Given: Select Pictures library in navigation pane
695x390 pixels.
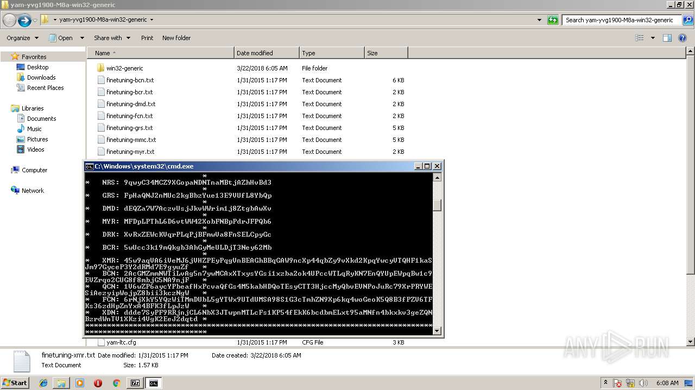Looking at the screenshot, I should click(x=37, y=139).
